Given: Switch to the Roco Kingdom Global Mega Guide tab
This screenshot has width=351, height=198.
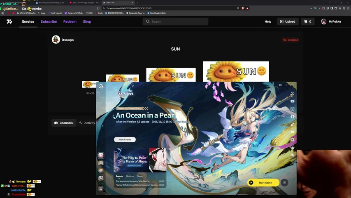Looking at the screenshot, I should point(50,3).
